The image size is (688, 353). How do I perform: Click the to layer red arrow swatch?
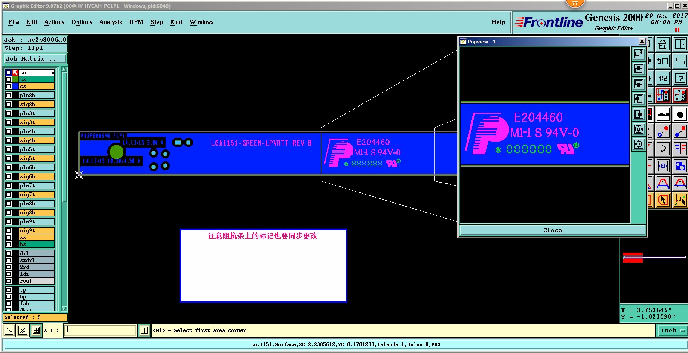[x=15, y=73]
